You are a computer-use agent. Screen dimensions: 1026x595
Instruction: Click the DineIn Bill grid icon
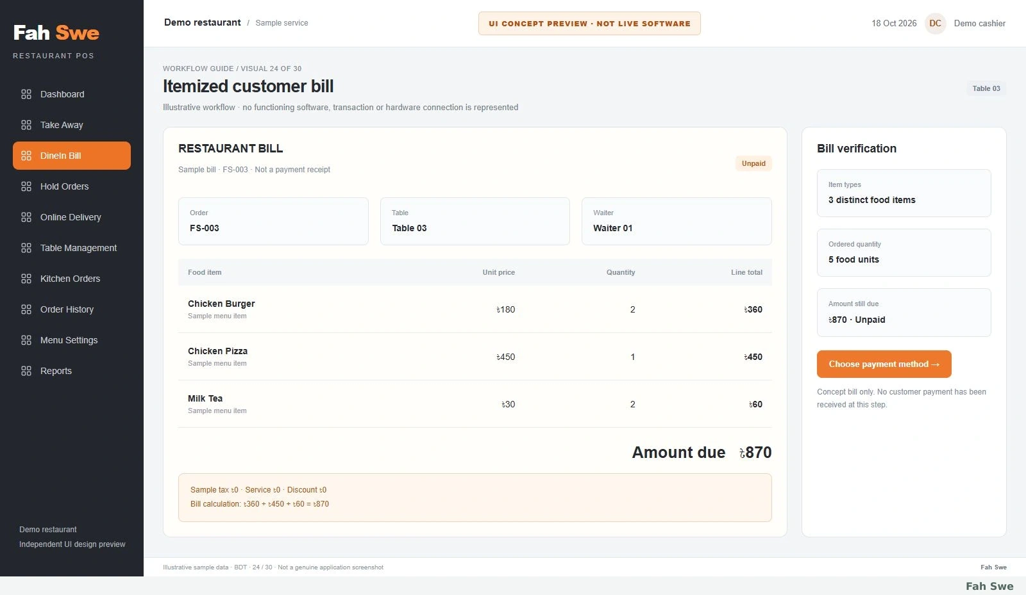pos(26,156)
